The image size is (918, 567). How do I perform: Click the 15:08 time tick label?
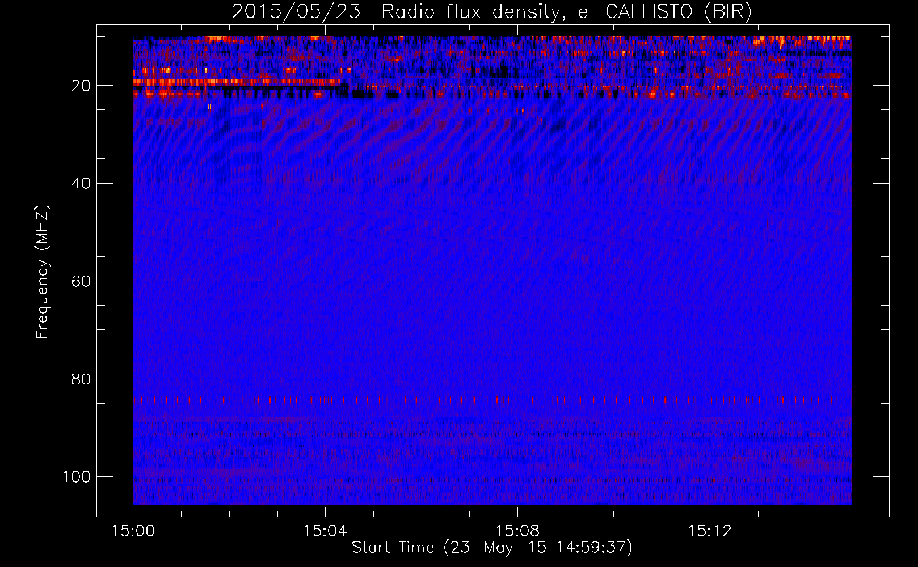point(517,531)
